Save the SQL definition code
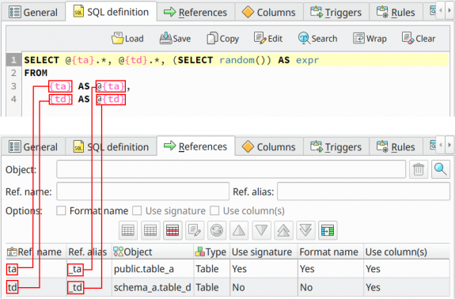The image size is (455, 299). (x=175, y=38)
